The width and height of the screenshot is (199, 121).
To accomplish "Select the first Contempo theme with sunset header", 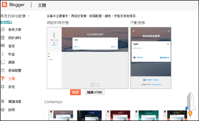I will tap(61, 115).
